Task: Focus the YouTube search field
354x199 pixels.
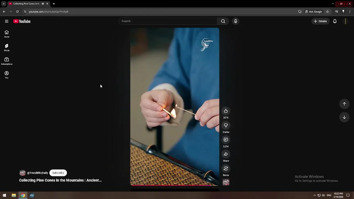Action: coord(168,21)
